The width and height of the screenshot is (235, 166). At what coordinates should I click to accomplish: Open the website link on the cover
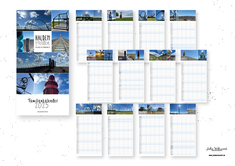pos(43,112)
